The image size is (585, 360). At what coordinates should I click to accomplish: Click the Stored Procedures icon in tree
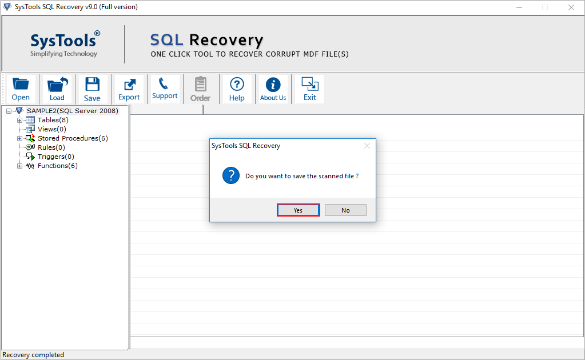coord(30,138)
